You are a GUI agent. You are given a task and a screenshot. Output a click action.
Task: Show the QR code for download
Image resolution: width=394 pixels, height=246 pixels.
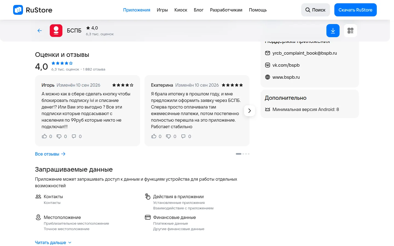[350, 31]
